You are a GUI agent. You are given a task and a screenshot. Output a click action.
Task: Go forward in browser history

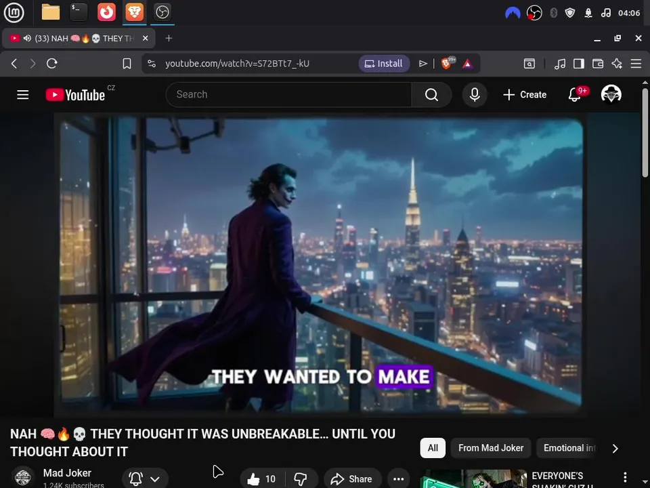32,64
